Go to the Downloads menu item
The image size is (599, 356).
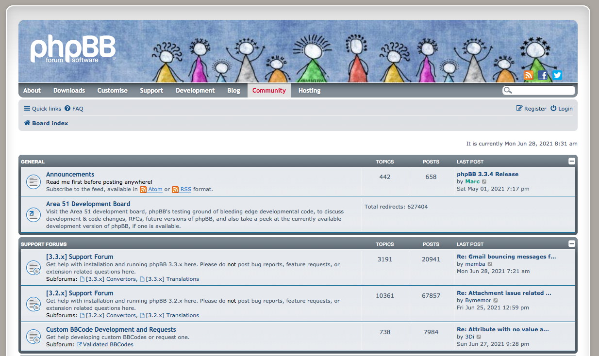(x=69, y=90)
